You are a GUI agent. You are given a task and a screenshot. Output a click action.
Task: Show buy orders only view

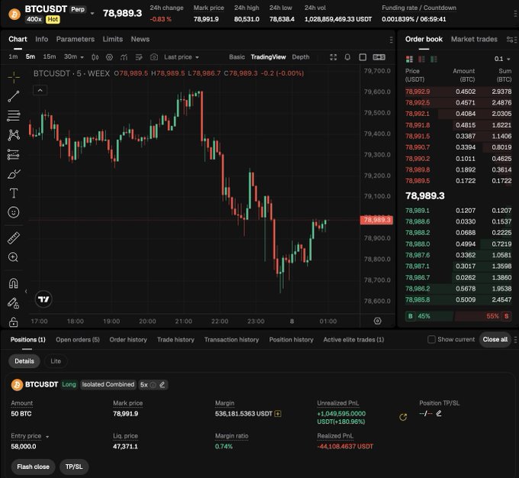(434, 59)
